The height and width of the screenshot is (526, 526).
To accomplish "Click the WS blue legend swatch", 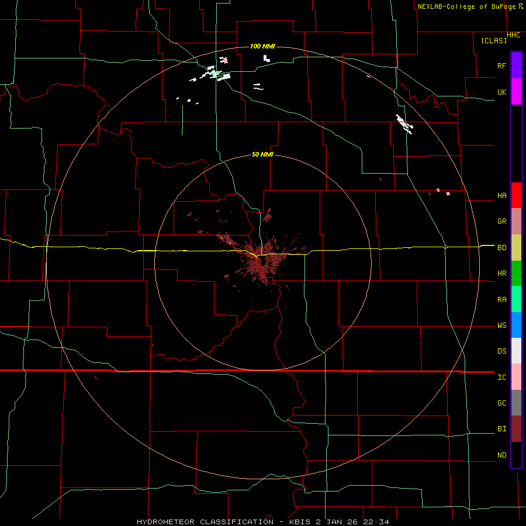I will [516, 325].
